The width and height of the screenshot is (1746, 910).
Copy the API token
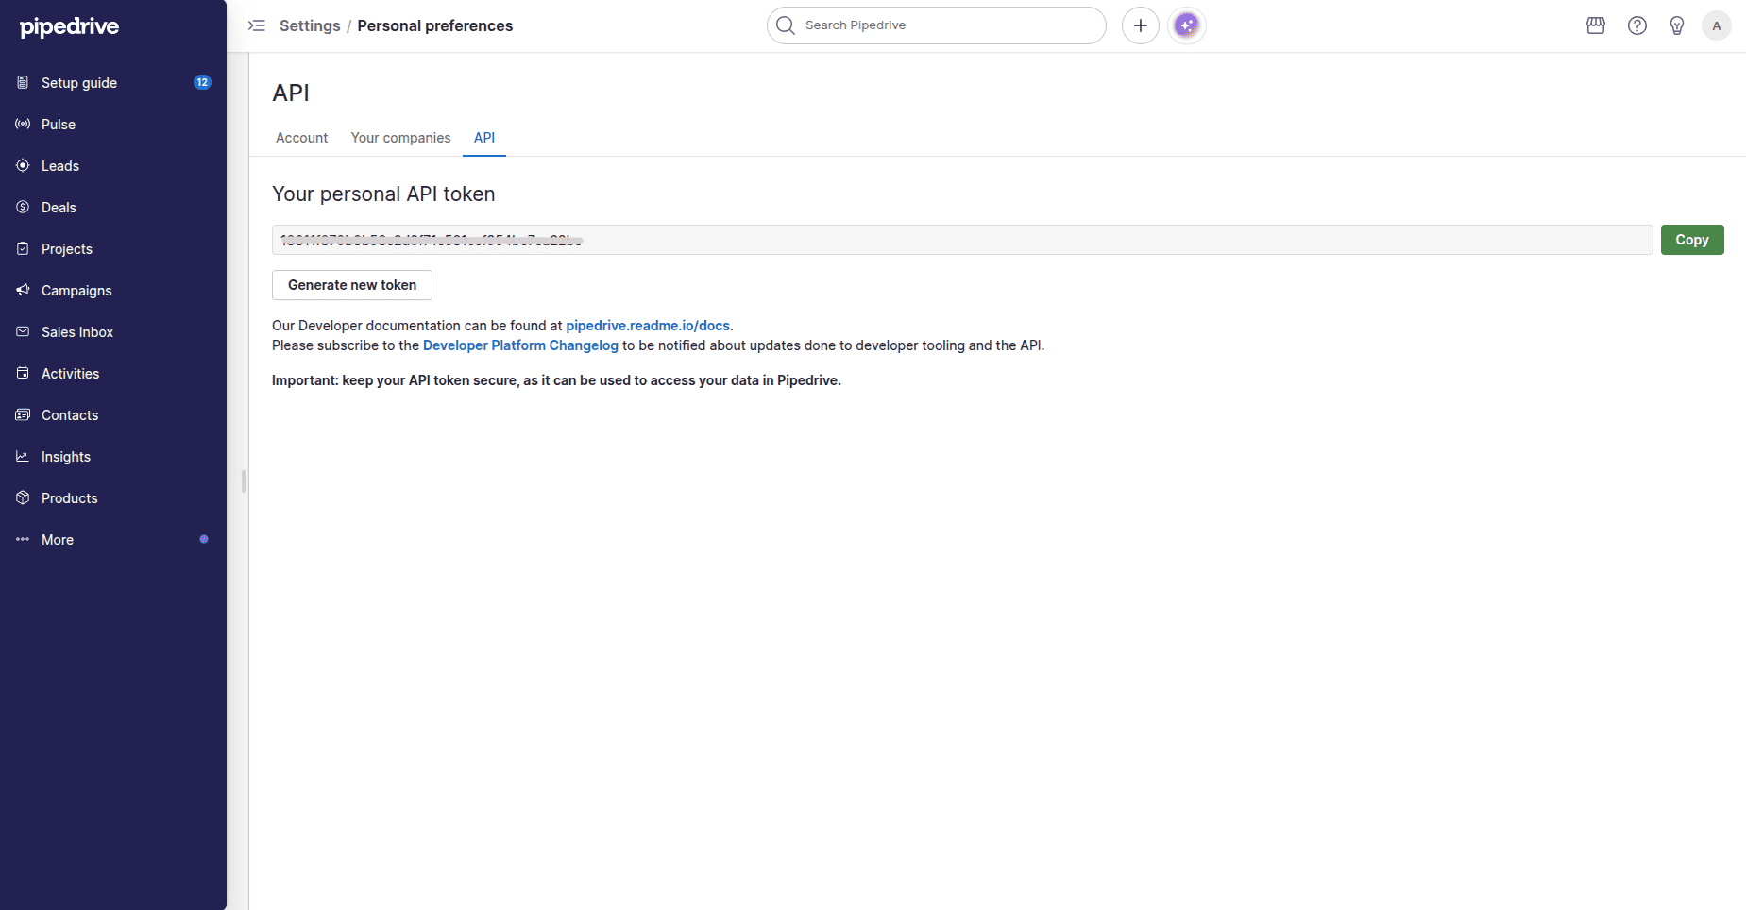(x=1692, y=240)
